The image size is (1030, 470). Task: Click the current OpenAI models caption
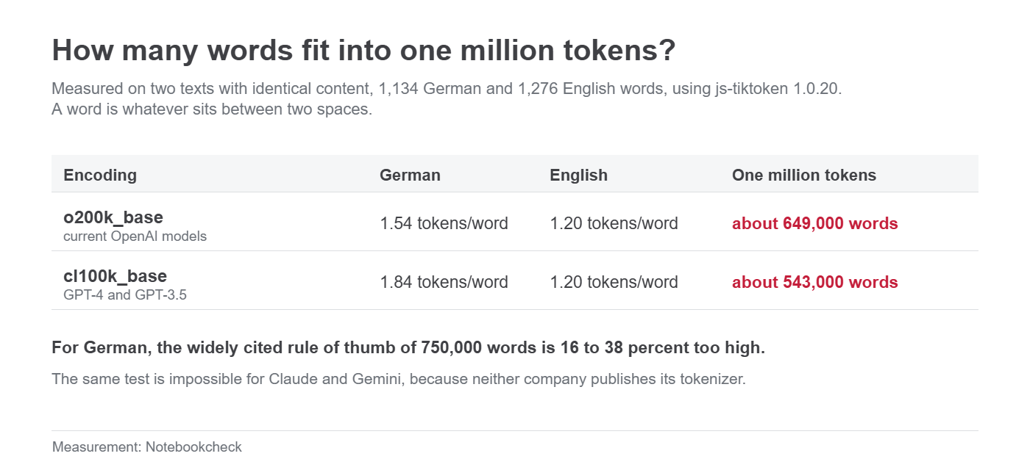tap(135, 236)
